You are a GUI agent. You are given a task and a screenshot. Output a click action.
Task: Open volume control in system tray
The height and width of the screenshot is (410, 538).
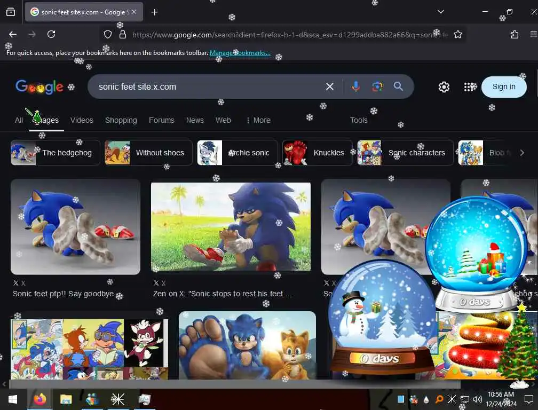pos(477,399)
